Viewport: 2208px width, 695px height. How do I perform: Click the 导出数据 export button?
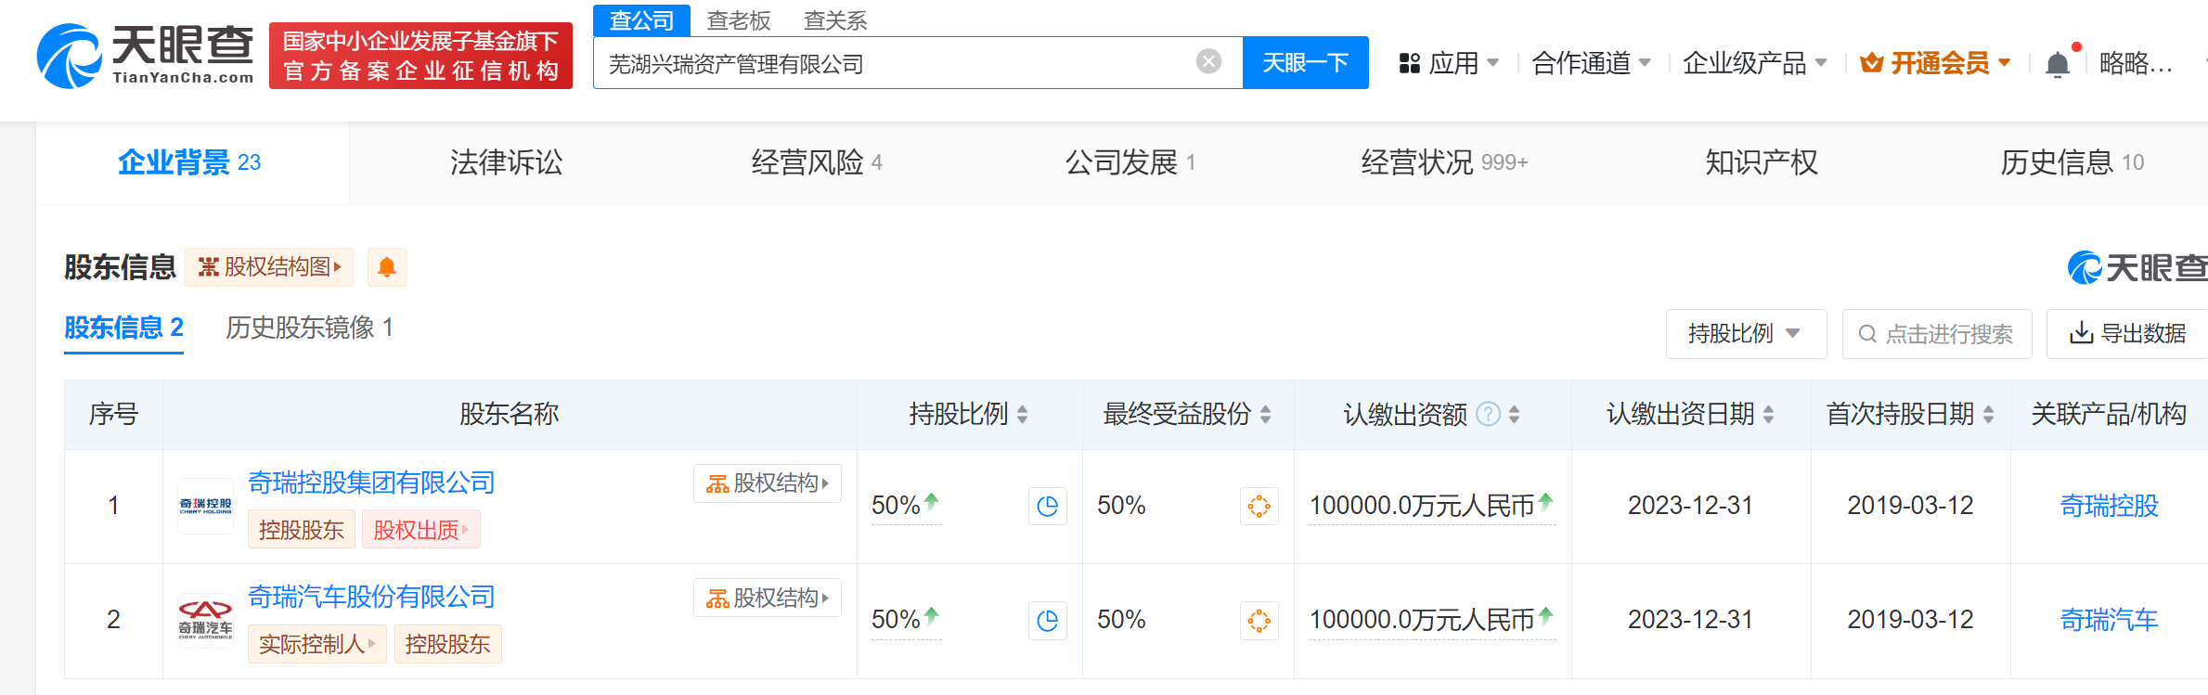pyautogui.click(x=2128, y=334)
